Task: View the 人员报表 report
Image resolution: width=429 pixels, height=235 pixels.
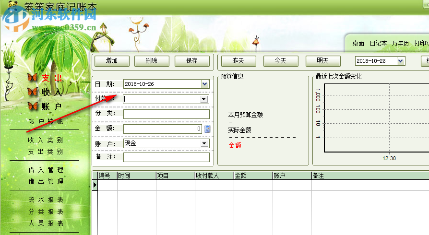Action: coord(46,223)
